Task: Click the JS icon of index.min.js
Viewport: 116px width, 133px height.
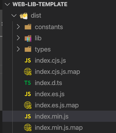Action: click(28, 116)
